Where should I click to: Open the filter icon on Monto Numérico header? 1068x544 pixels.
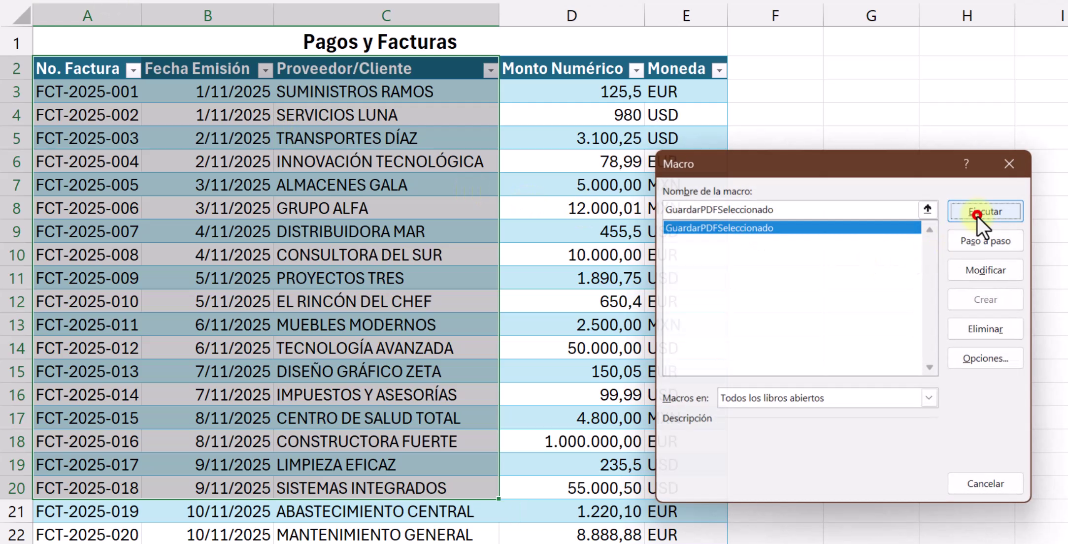pyautogui.click(x=636, y=70)
